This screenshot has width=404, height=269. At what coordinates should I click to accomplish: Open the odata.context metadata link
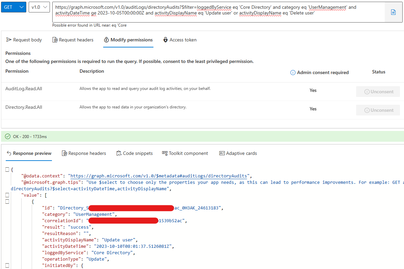[x=158, y=176]
